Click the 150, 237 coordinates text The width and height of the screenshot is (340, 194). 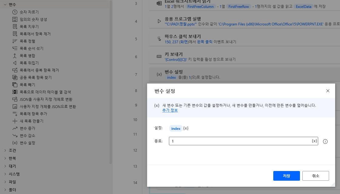[171, 42]
